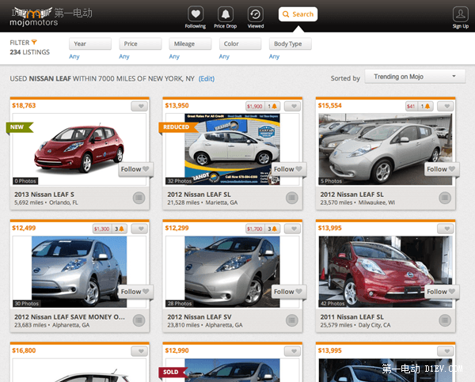The height and width of the screenshot is (382, 475).
Task: Click Any value under Year filter
Action: click(x=74, y=57)
